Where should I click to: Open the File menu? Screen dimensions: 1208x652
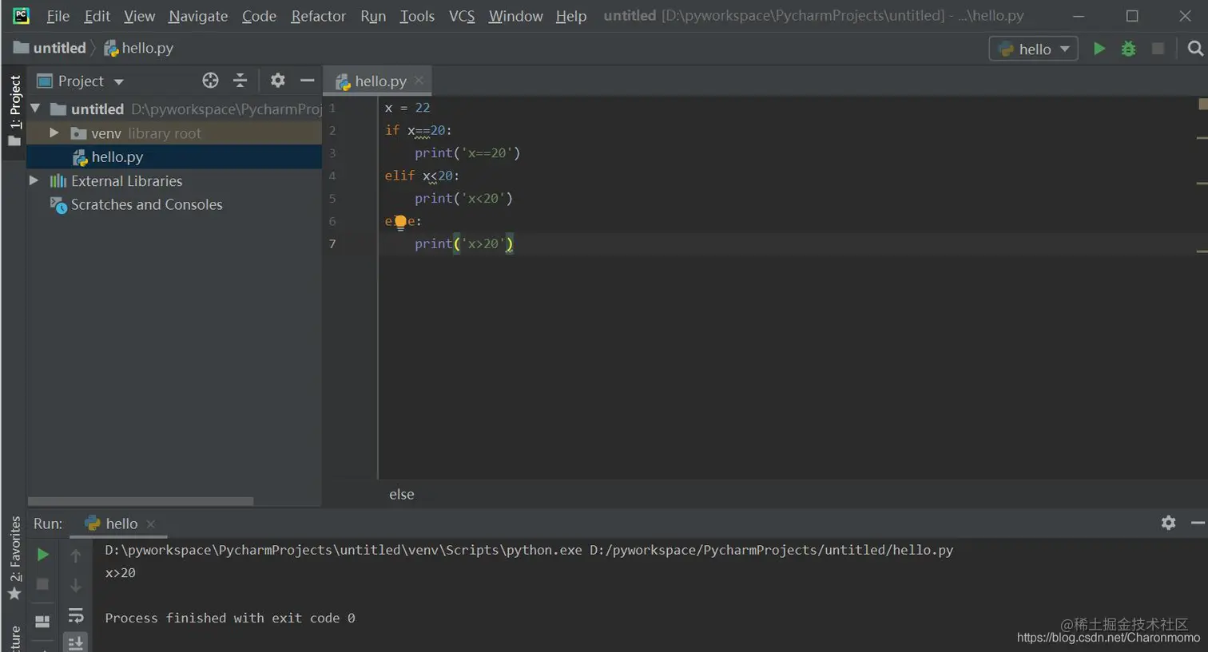58,16
